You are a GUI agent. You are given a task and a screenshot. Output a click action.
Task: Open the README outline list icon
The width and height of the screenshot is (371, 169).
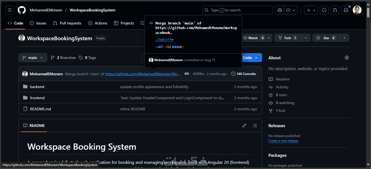click(255, 126)
